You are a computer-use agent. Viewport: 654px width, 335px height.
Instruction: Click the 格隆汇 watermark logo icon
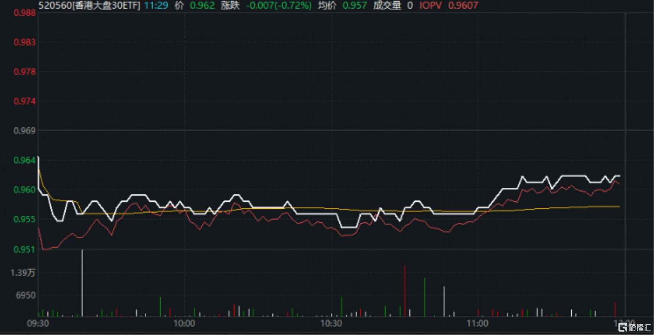pos(623,327)
